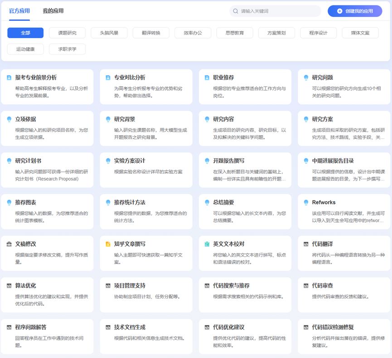Select the 全部 category filter

click(25, 33)
